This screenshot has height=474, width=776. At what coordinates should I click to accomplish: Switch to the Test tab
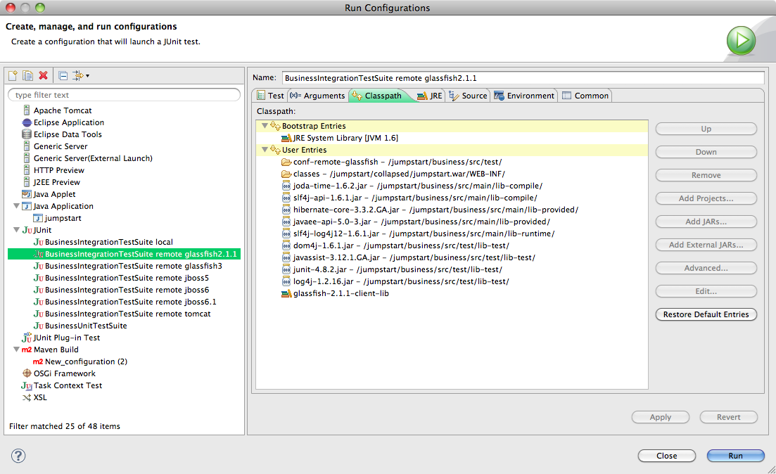(270, 96)
